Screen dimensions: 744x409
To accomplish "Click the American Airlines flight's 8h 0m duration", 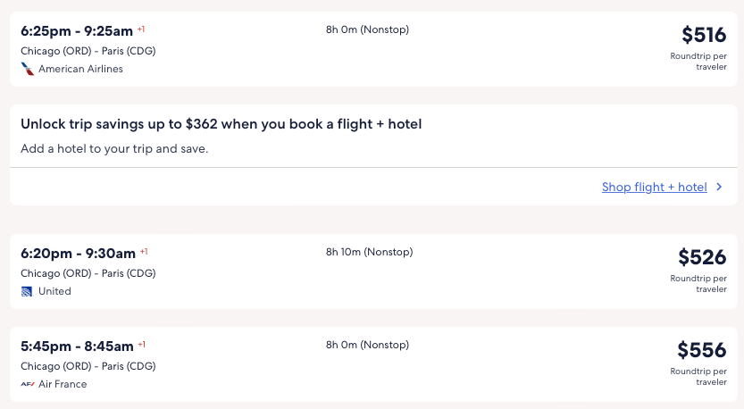I will (x=367, y=29).
